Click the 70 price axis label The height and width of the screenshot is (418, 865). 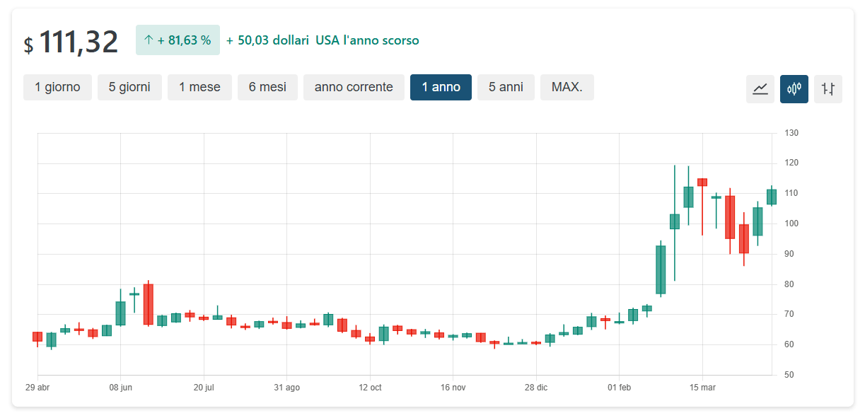coord(789,314)
